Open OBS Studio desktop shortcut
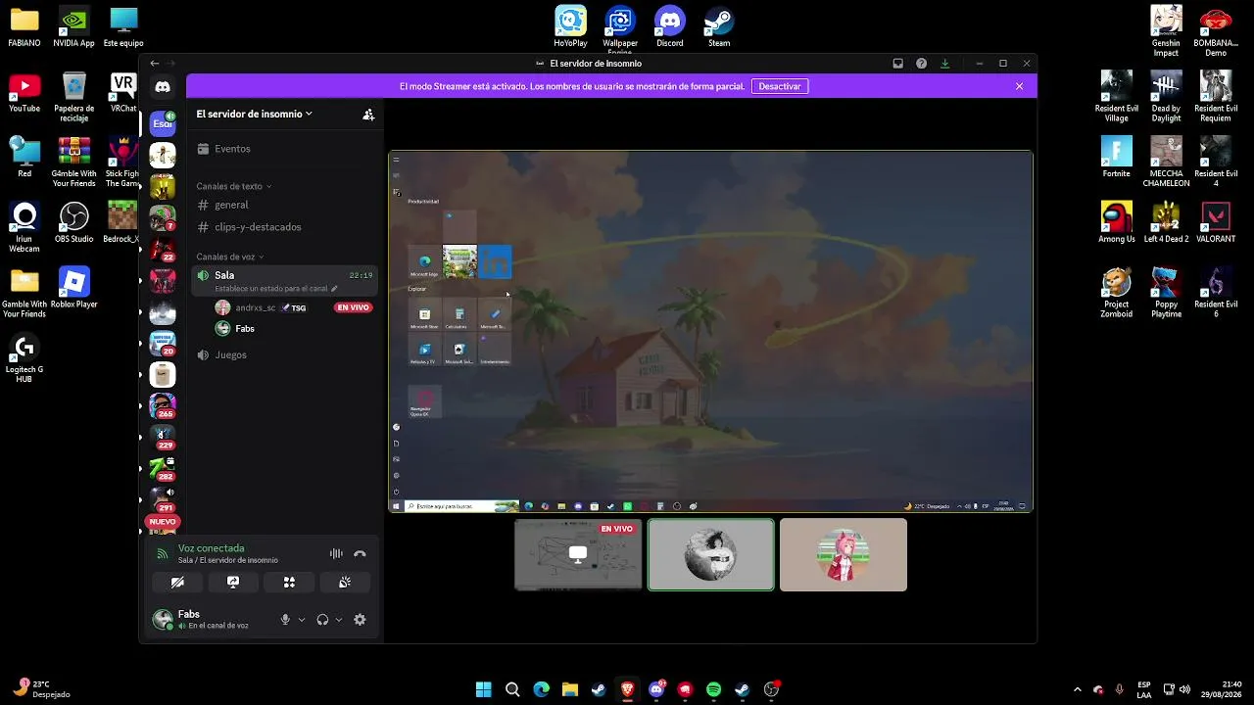1254x705 pixels. (74, 223)
